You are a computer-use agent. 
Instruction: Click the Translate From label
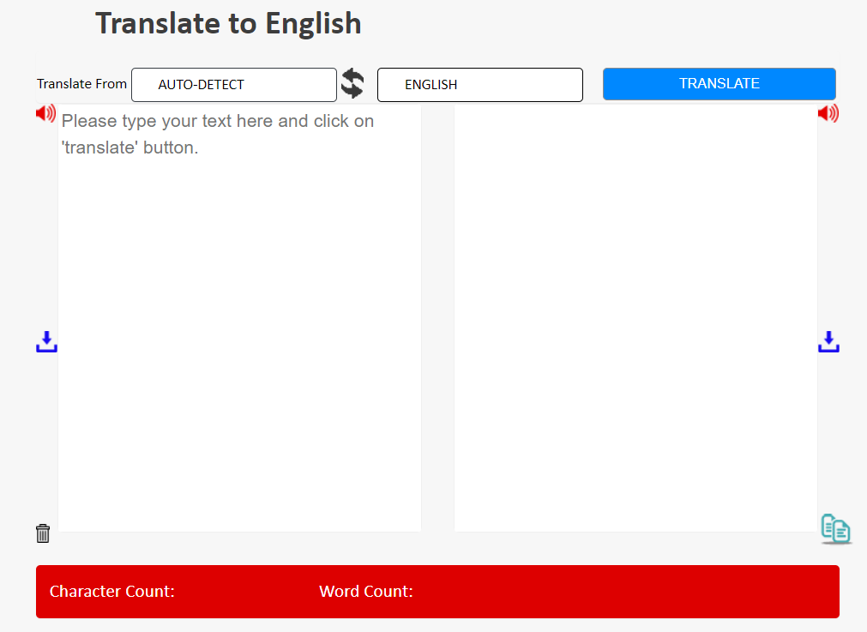click(x=81, y=84)
